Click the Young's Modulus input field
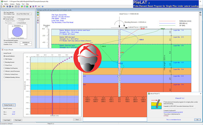The width and height of the screenshot is (203, 125). [26, 42]
